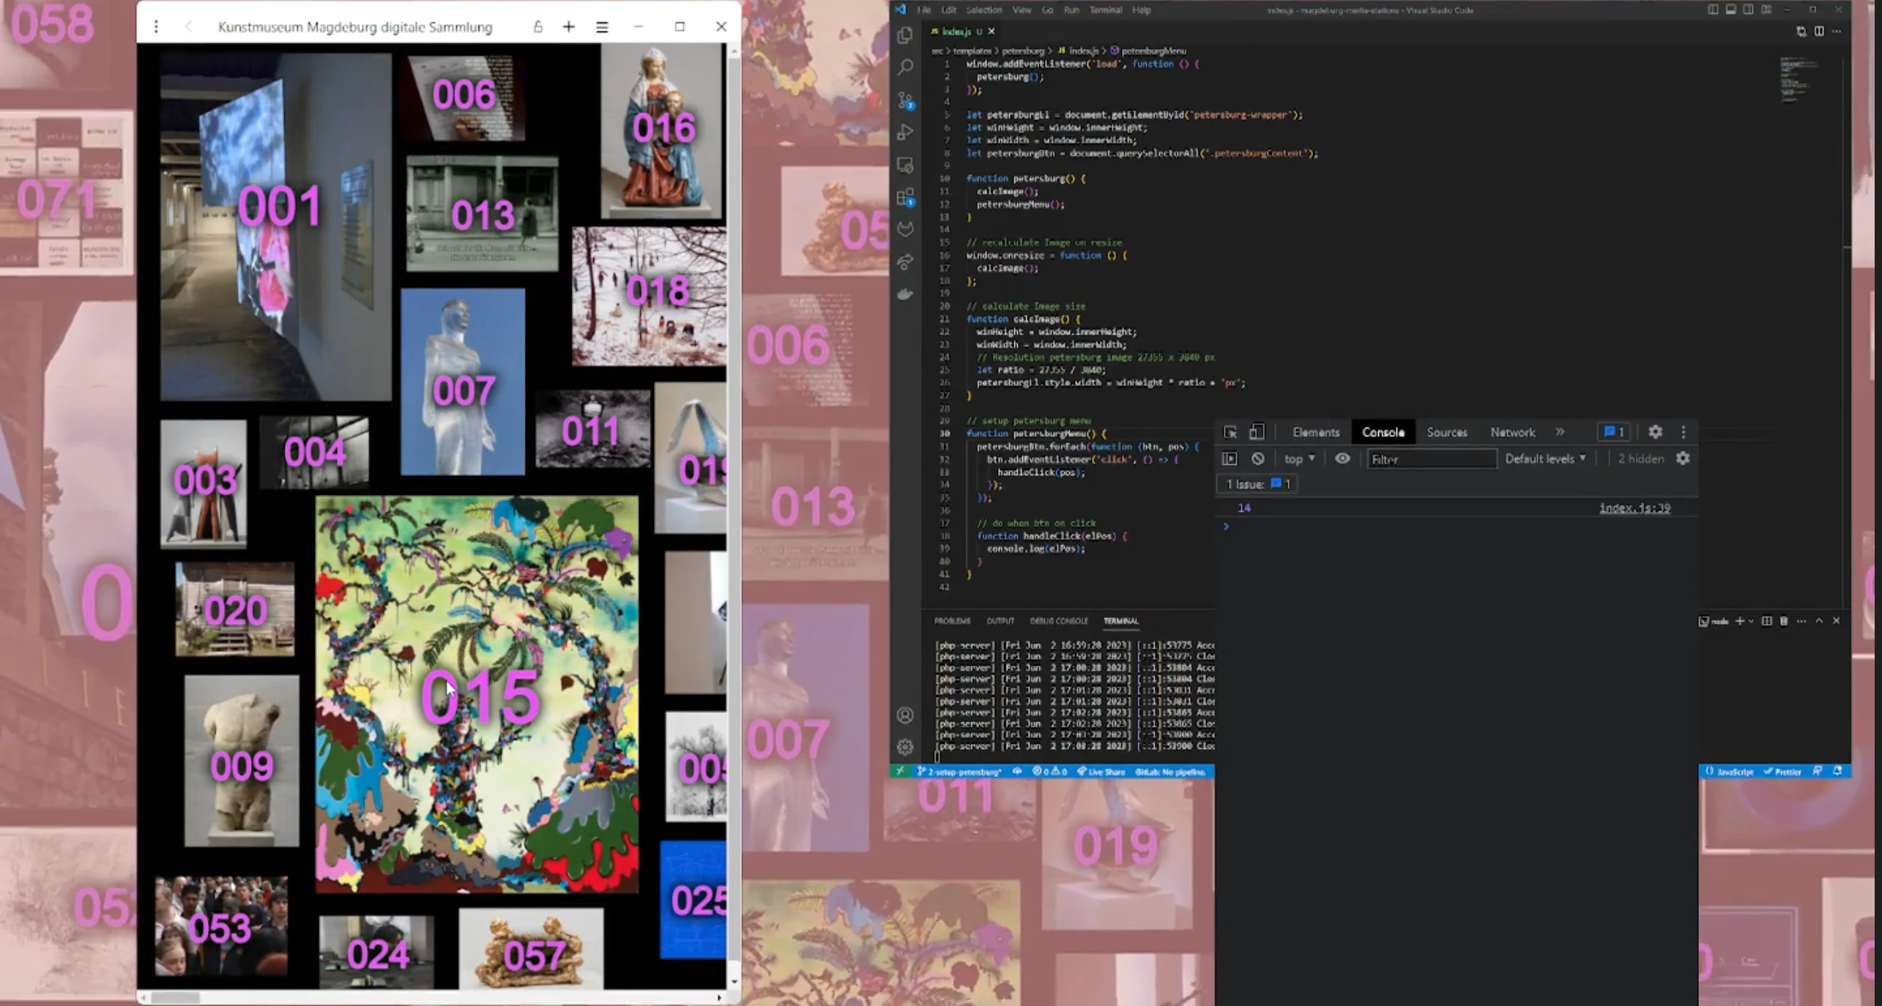The image size is (1882, 1006).
Task: Select the inspect element tool in DevTools
Action: [x=1230, y=432]
